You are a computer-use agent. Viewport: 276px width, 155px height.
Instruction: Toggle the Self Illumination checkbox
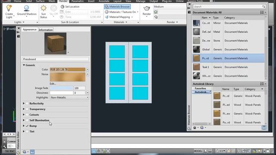pyautogui.click(x=27, y=121)
